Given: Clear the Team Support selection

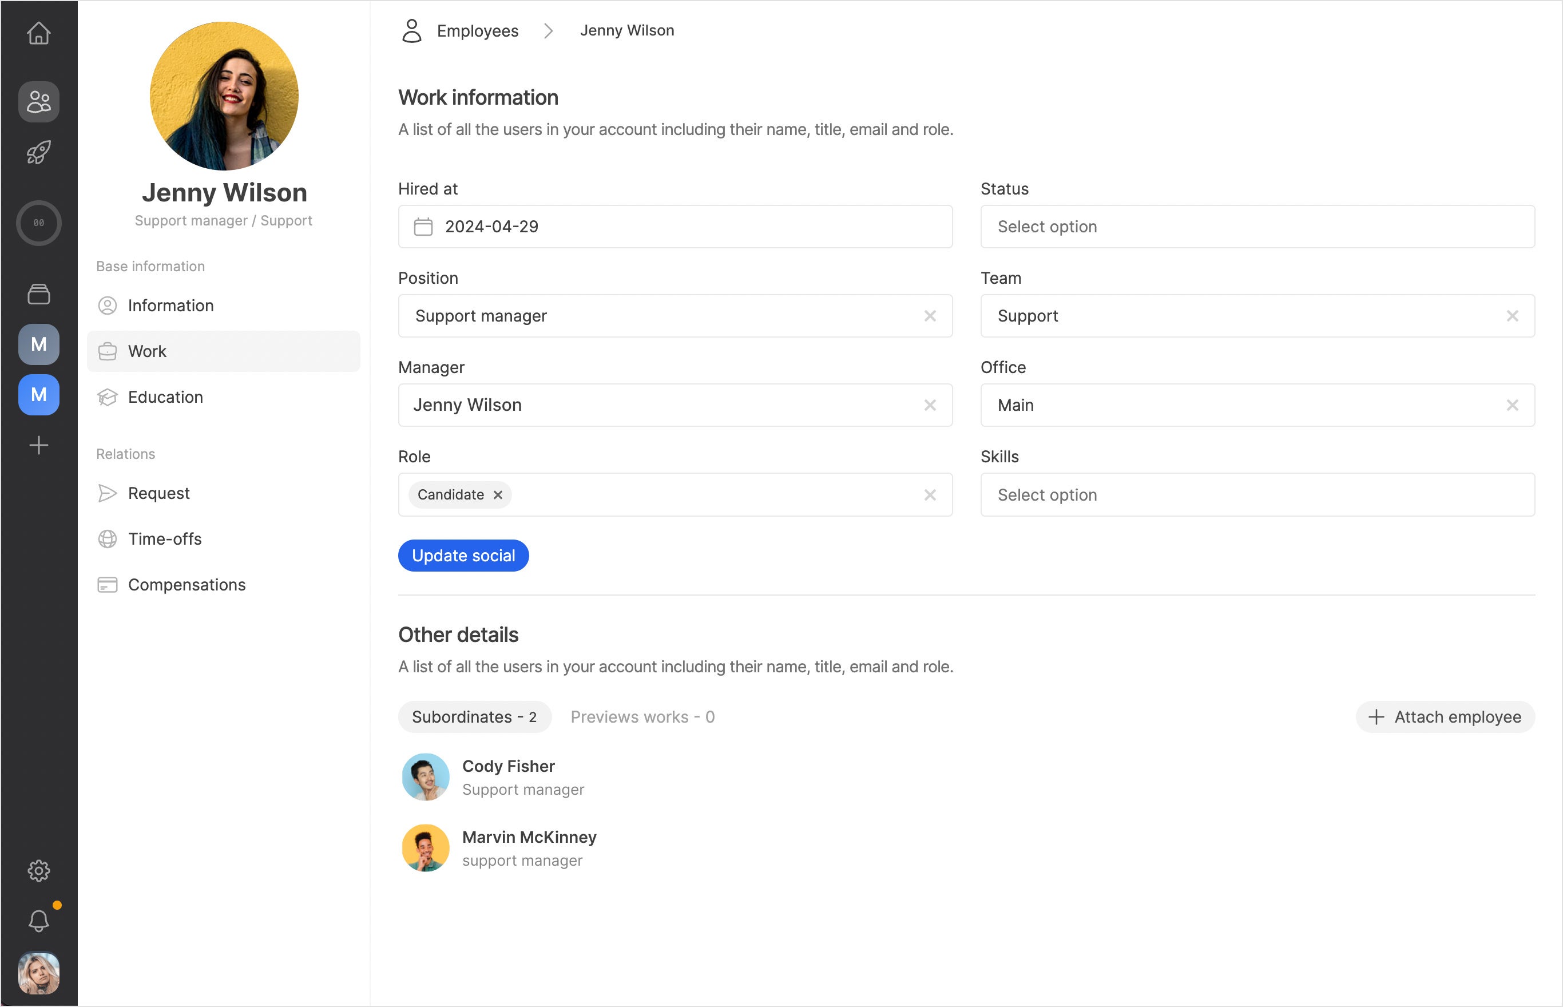Looking at the screenshot, I should click(x=1512, y=316).
